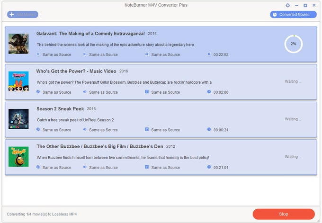The width and height of the screenshot is (322, 223).
Task: Click the clock icon beside 00:02:06
Action: coord(209,91)
